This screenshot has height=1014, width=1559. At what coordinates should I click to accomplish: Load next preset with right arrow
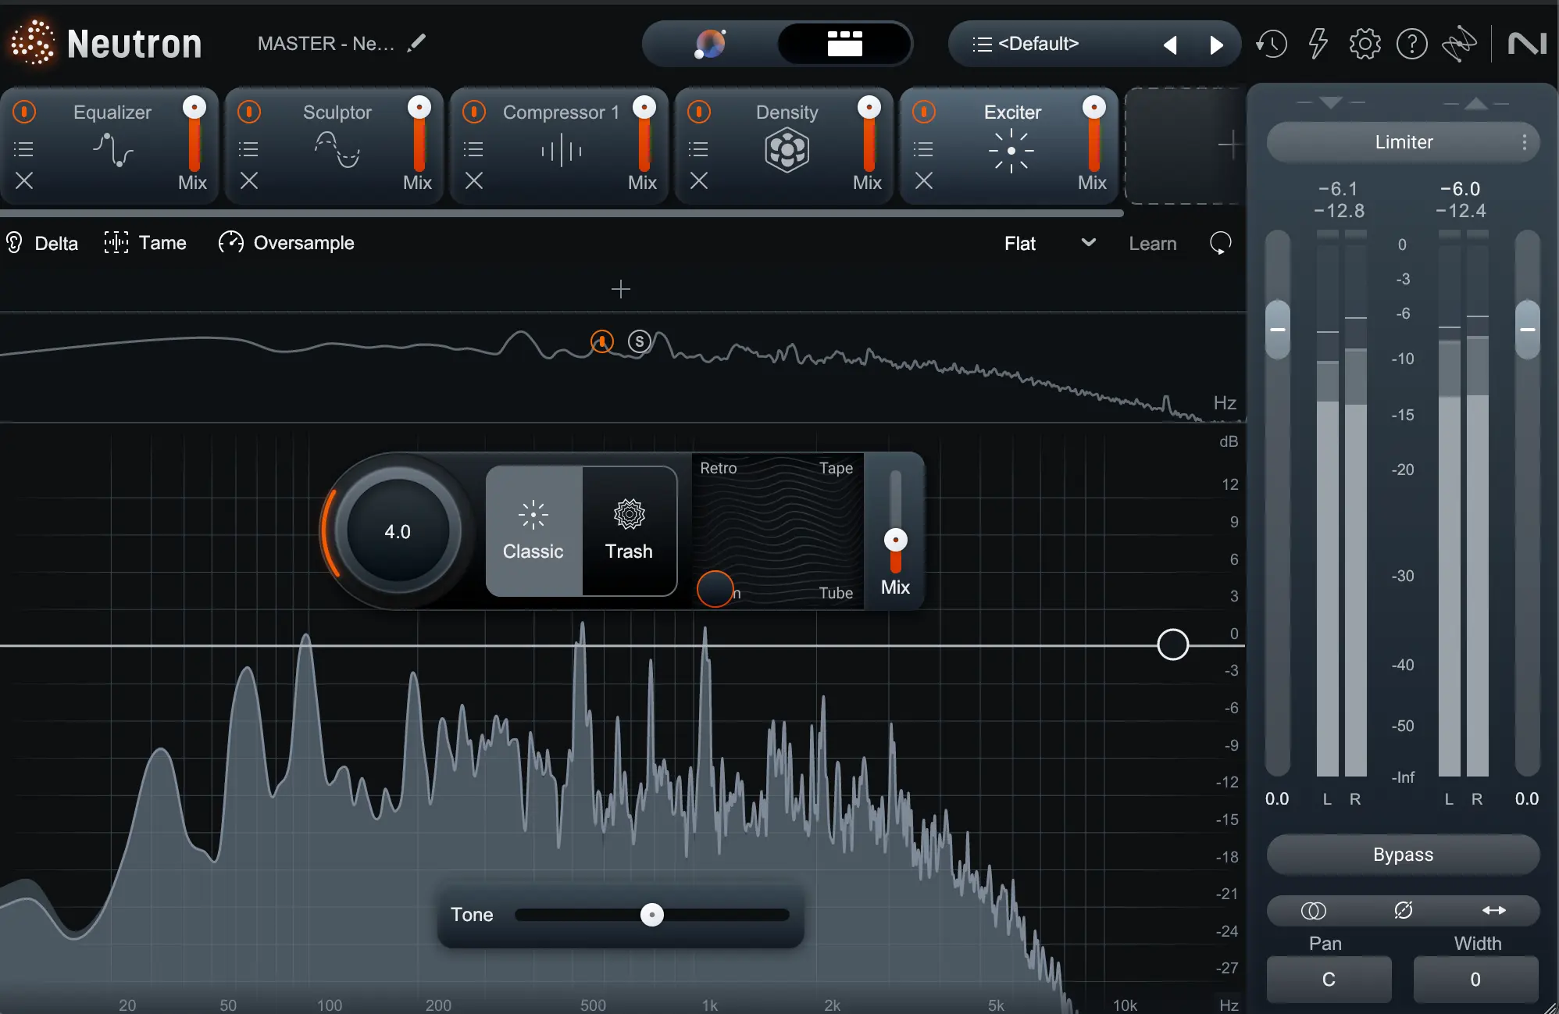[x=1216, y=45]
